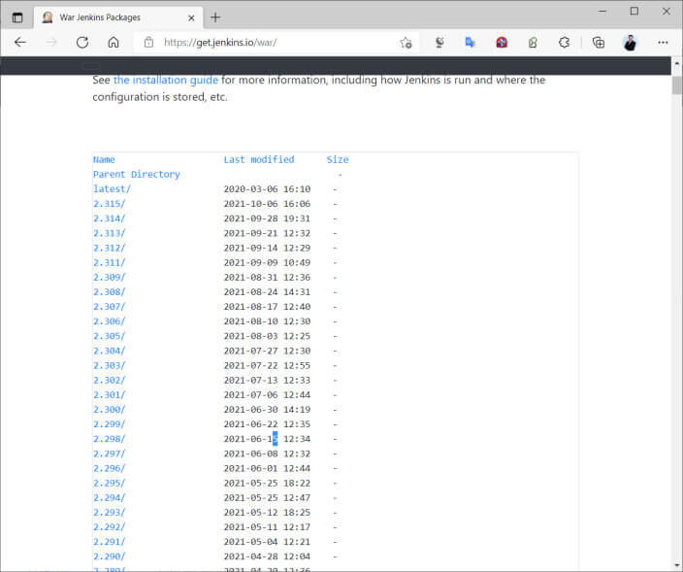Open the 2.308/ directory
683x572 pixels.
tap(109, 292)
